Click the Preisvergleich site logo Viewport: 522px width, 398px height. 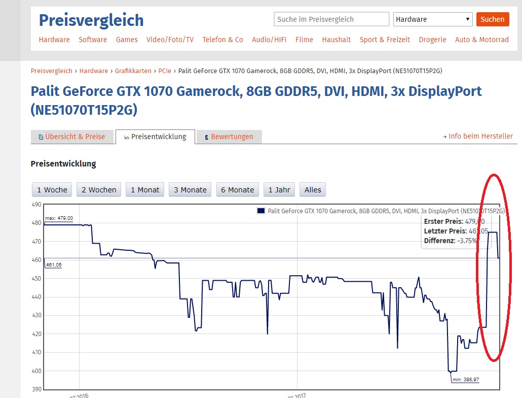click(91, 20)
